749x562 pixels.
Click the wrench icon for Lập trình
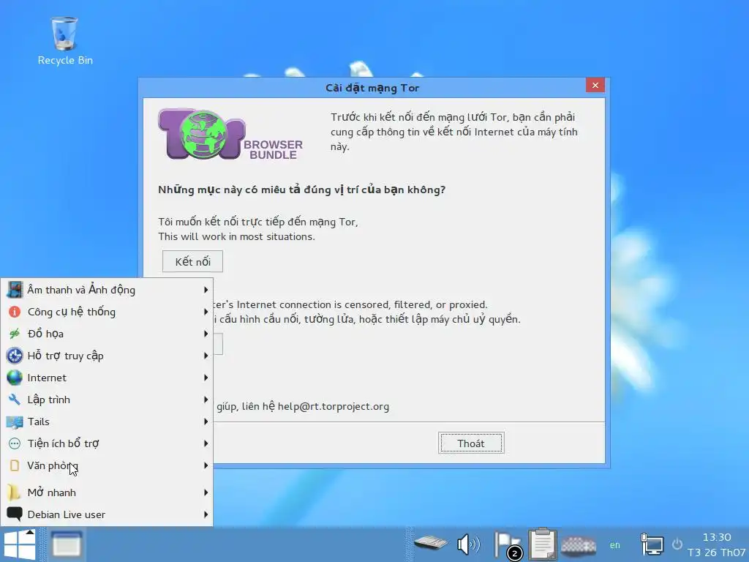click(15, 400)
